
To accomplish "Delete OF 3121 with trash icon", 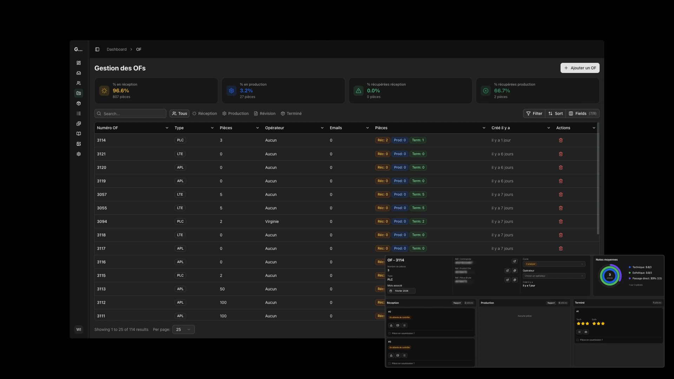I will pyautogui.click(x=561, y=154).
